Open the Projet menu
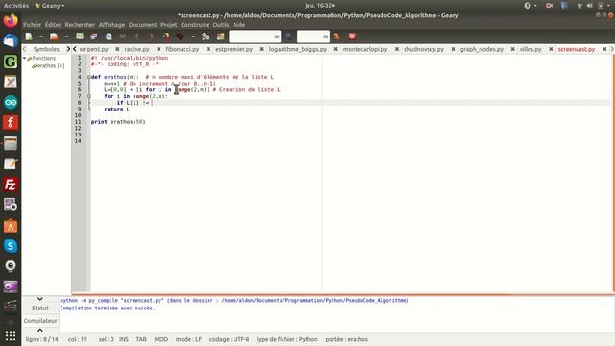 pos(169,25)
